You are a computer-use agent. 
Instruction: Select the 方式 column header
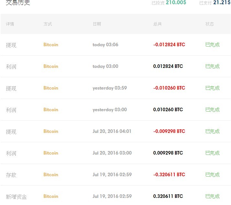(x=48, y=24)
